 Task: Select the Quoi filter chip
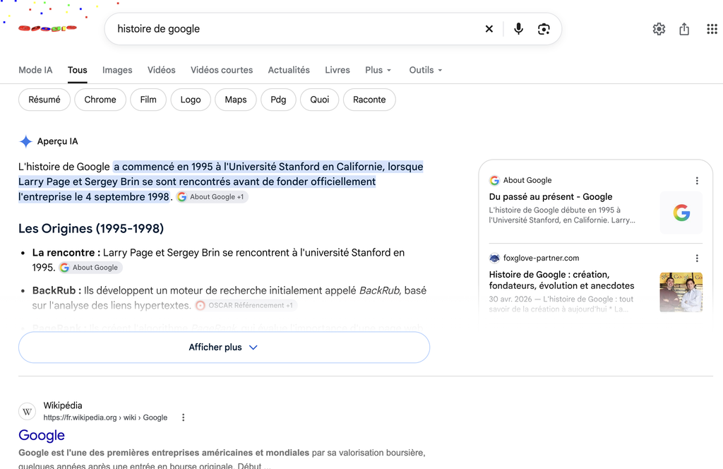coord(320,100)
